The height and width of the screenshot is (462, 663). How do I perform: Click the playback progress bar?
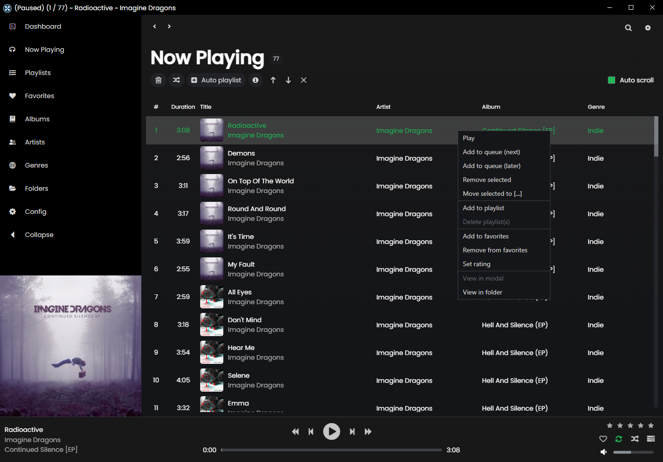point(331,450)
